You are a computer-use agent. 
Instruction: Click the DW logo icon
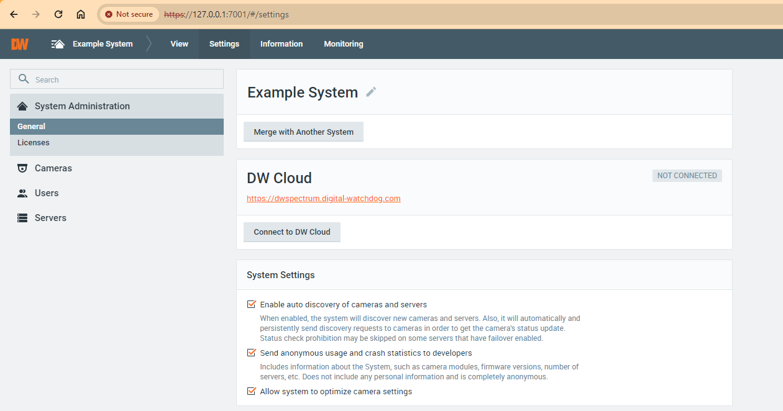tap(20, 44)
